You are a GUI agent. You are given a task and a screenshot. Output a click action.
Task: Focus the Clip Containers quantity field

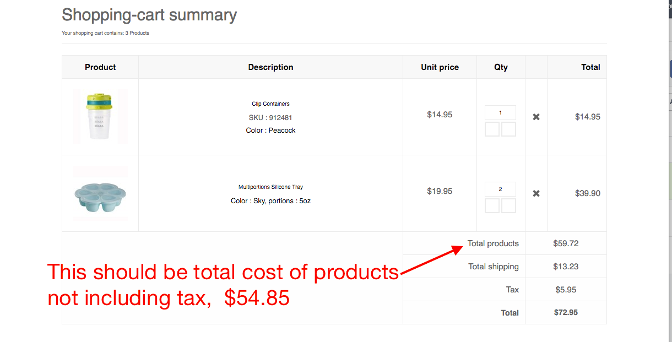pos(500,113)
